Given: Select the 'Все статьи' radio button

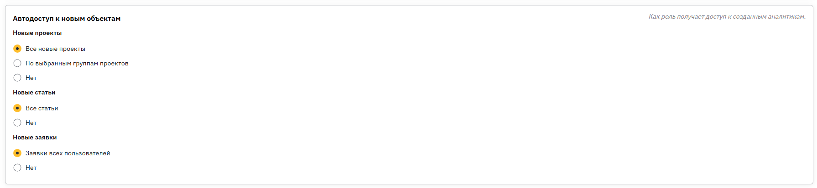Looking at the screenshot, I should (17, 108).
